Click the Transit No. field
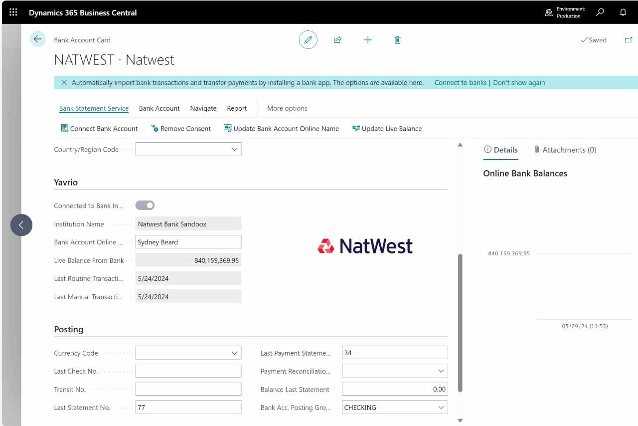The image size is (638, 426). [x=188, y=389]
